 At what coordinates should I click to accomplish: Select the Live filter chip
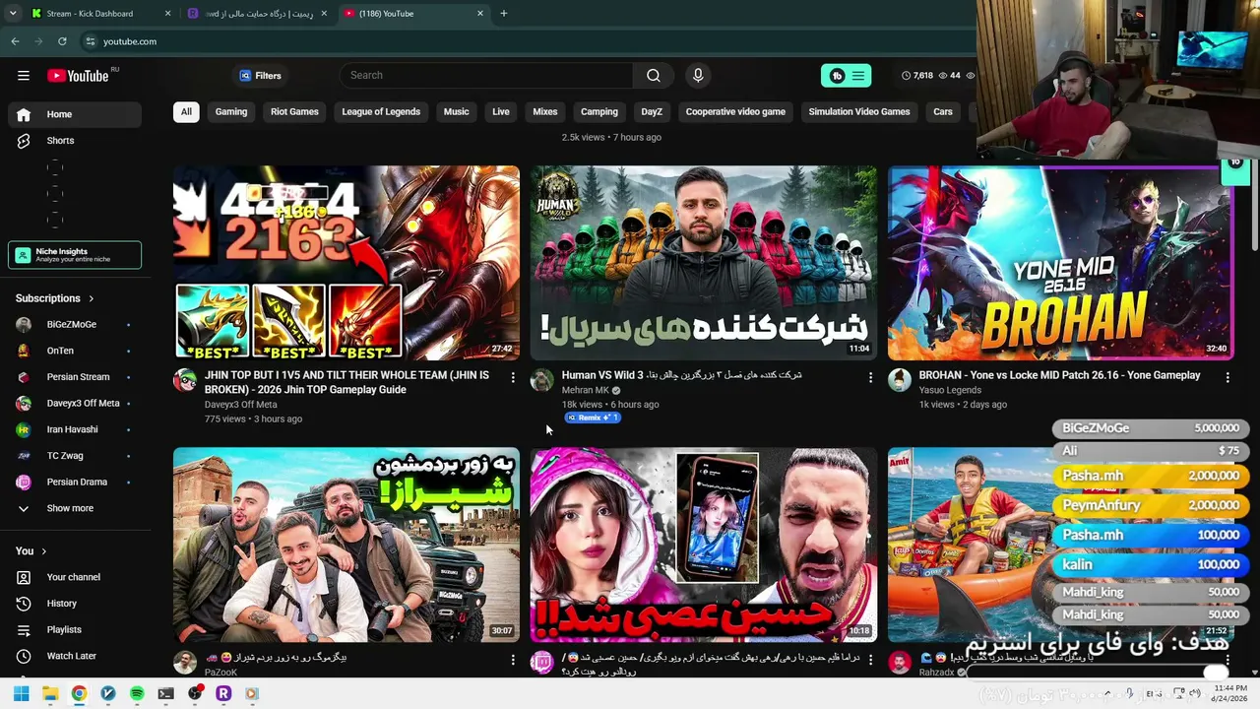pos(501,112)
